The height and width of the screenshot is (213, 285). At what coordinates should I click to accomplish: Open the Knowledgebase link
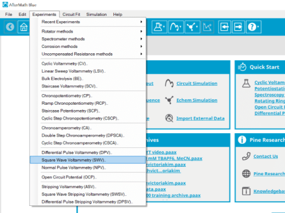(270, 191)
